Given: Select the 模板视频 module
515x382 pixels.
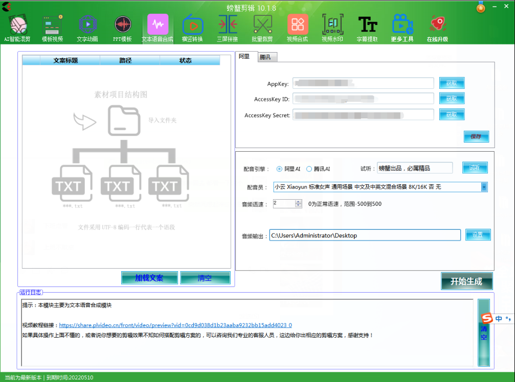Looking at the screenshot, I should tap(53, 27).
